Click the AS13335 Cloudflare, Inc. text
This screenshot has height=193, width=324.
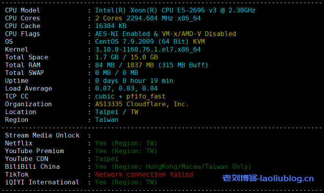(x=142, y=104)
